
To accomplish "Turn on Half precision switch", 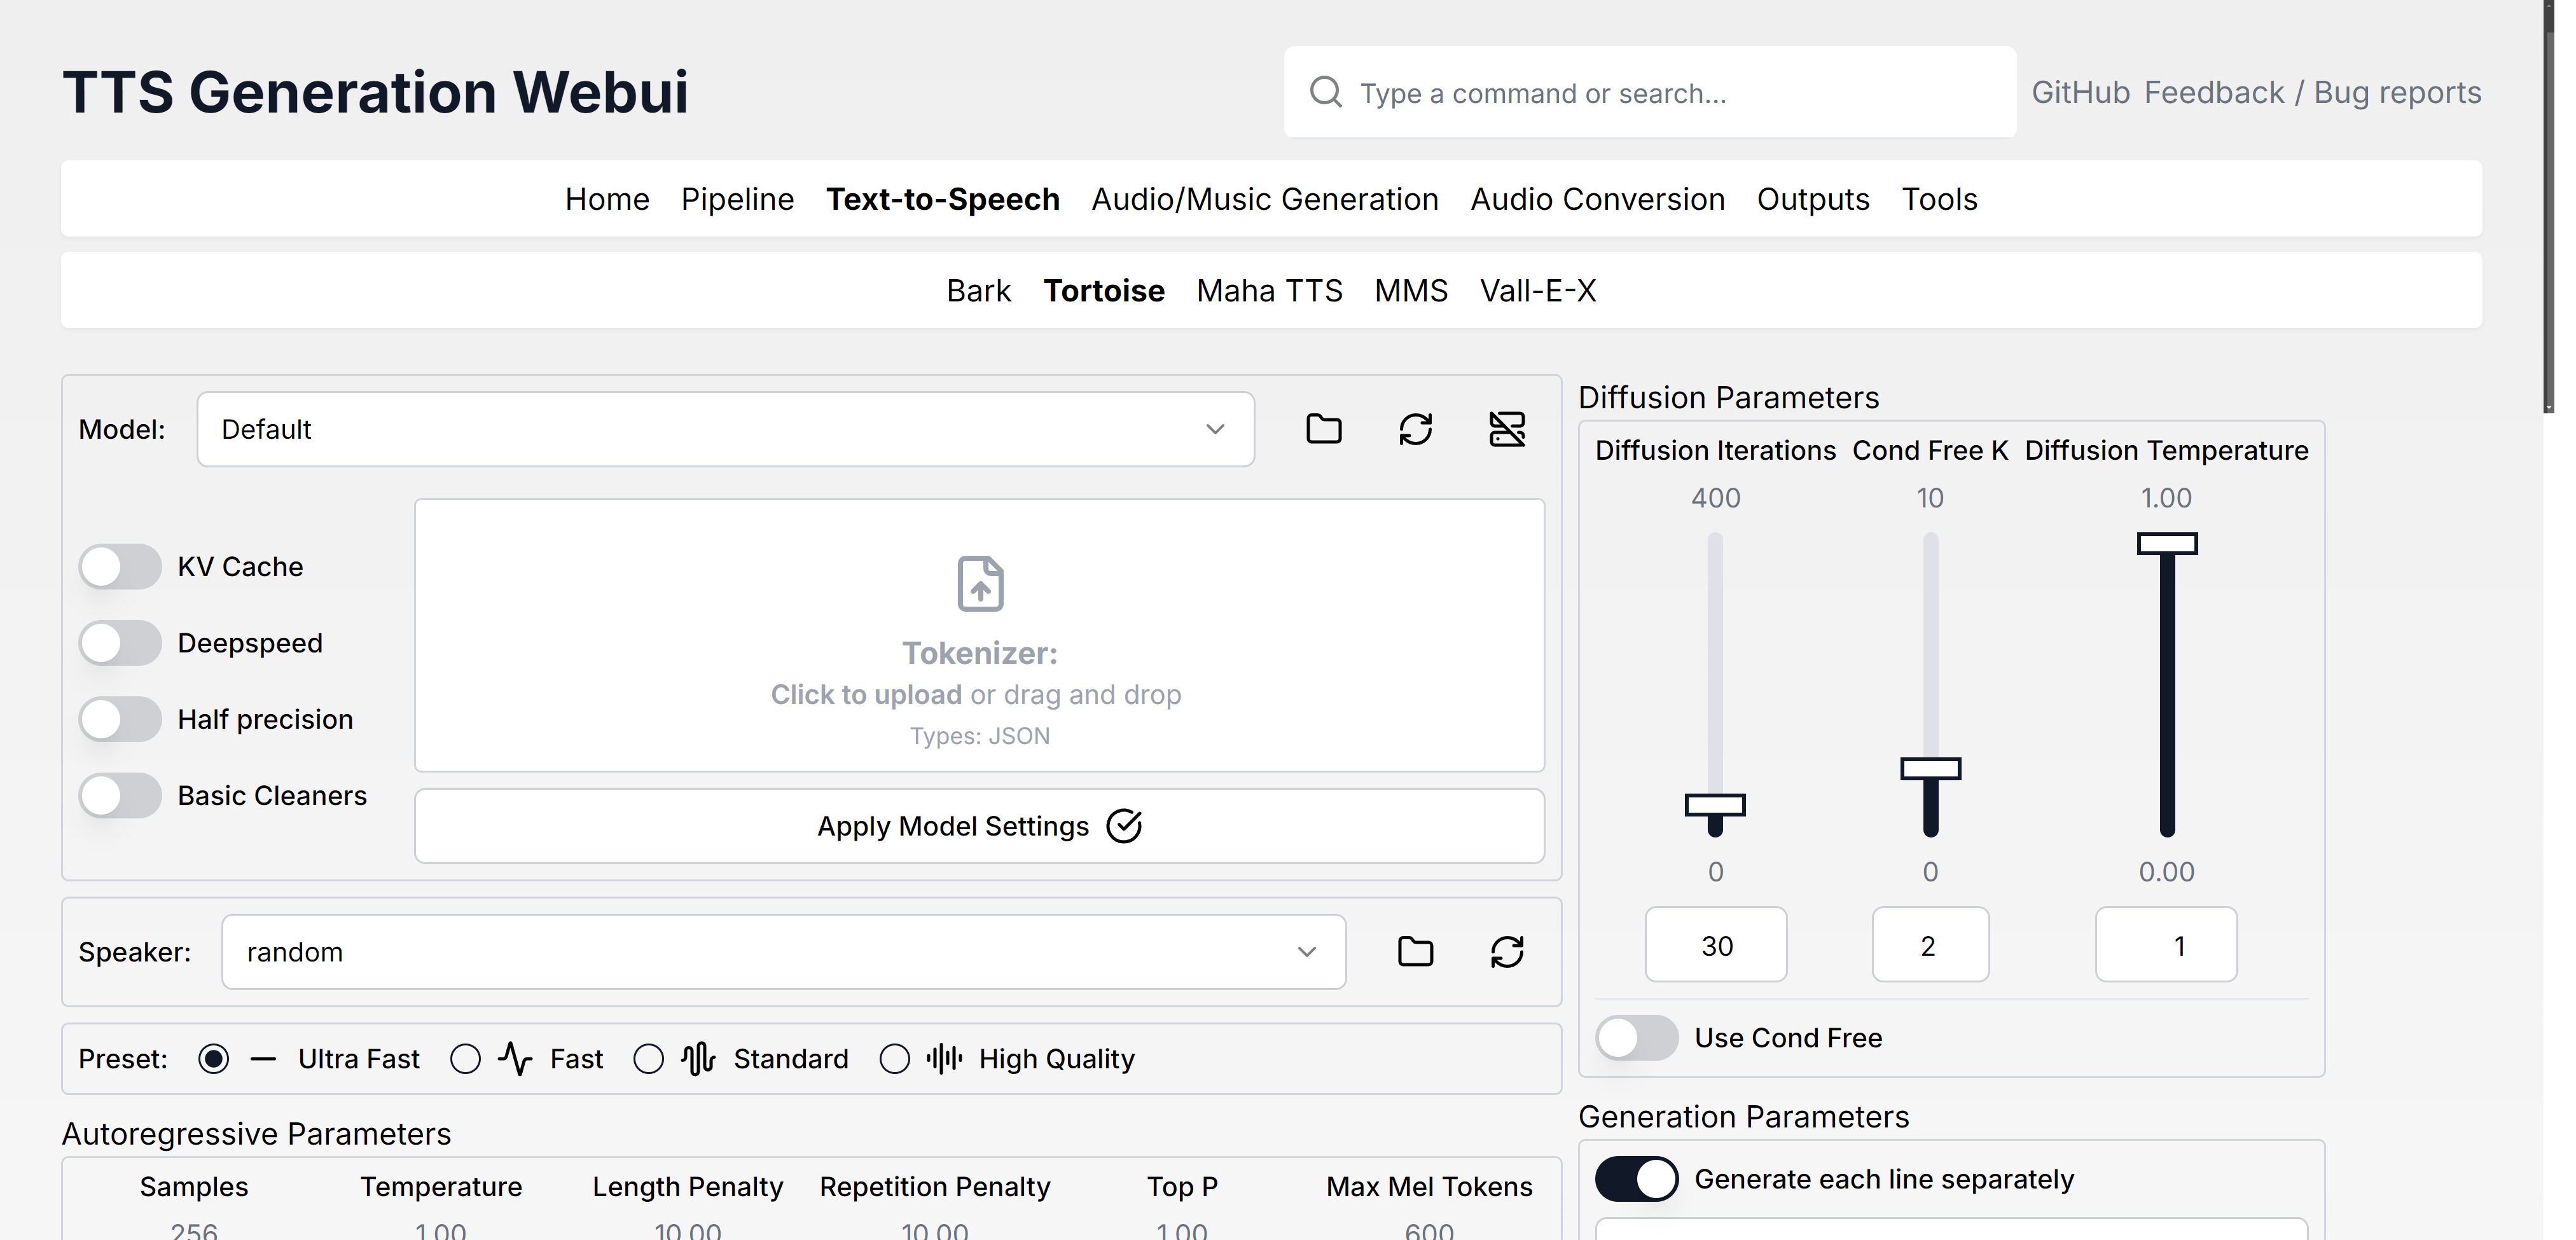I will pyautogui.click(x=120, y=719).
